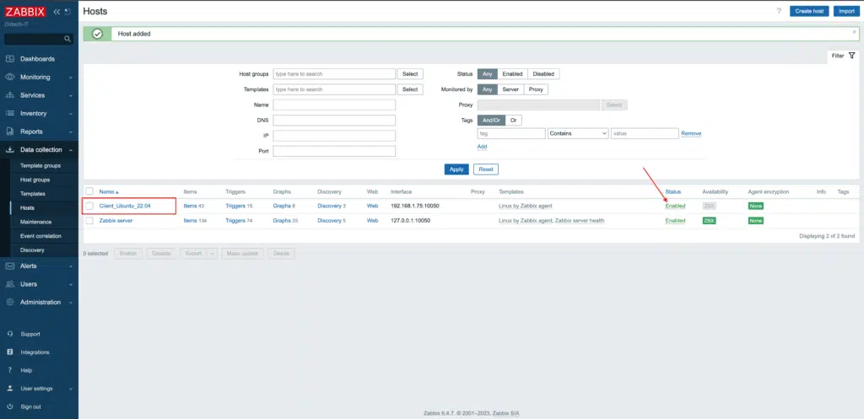864x419 pixels.
Task: Click the Create host button
Action: click(x=809, y=11)
